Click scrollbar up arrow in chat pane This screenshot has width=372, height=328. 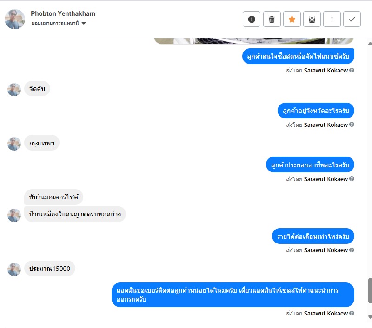pyautogui.click(x=370, y=43)
